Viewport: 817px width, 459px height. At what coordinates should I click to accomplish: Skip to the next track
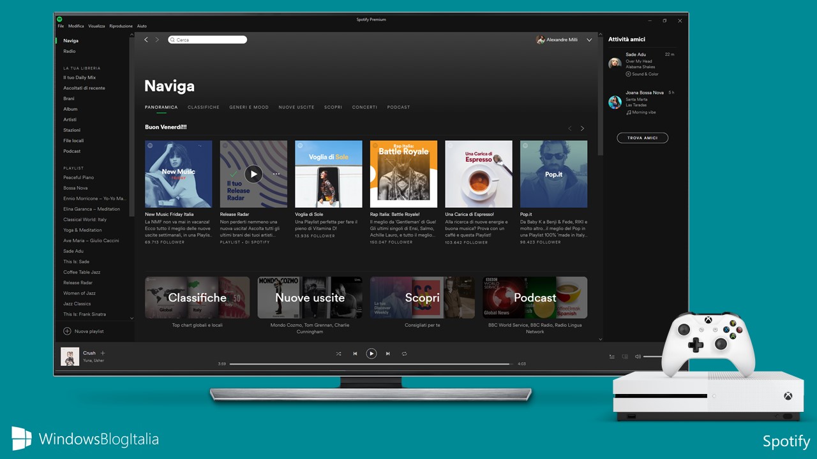coord(388,353)
